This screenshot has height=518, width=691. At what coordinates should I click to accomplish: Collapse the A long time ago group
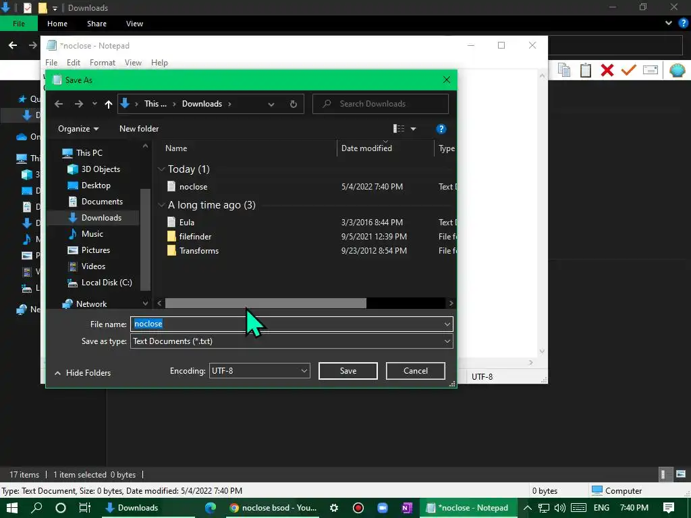pyautogui.click(x=161, y=205)
